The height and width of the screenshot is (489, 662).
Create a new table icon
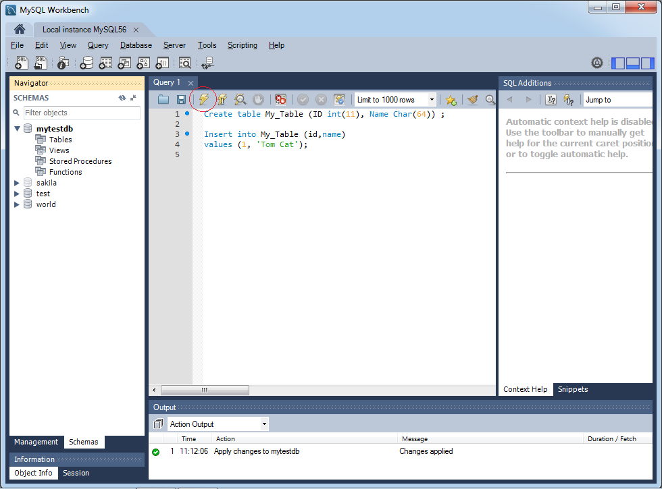105,63
